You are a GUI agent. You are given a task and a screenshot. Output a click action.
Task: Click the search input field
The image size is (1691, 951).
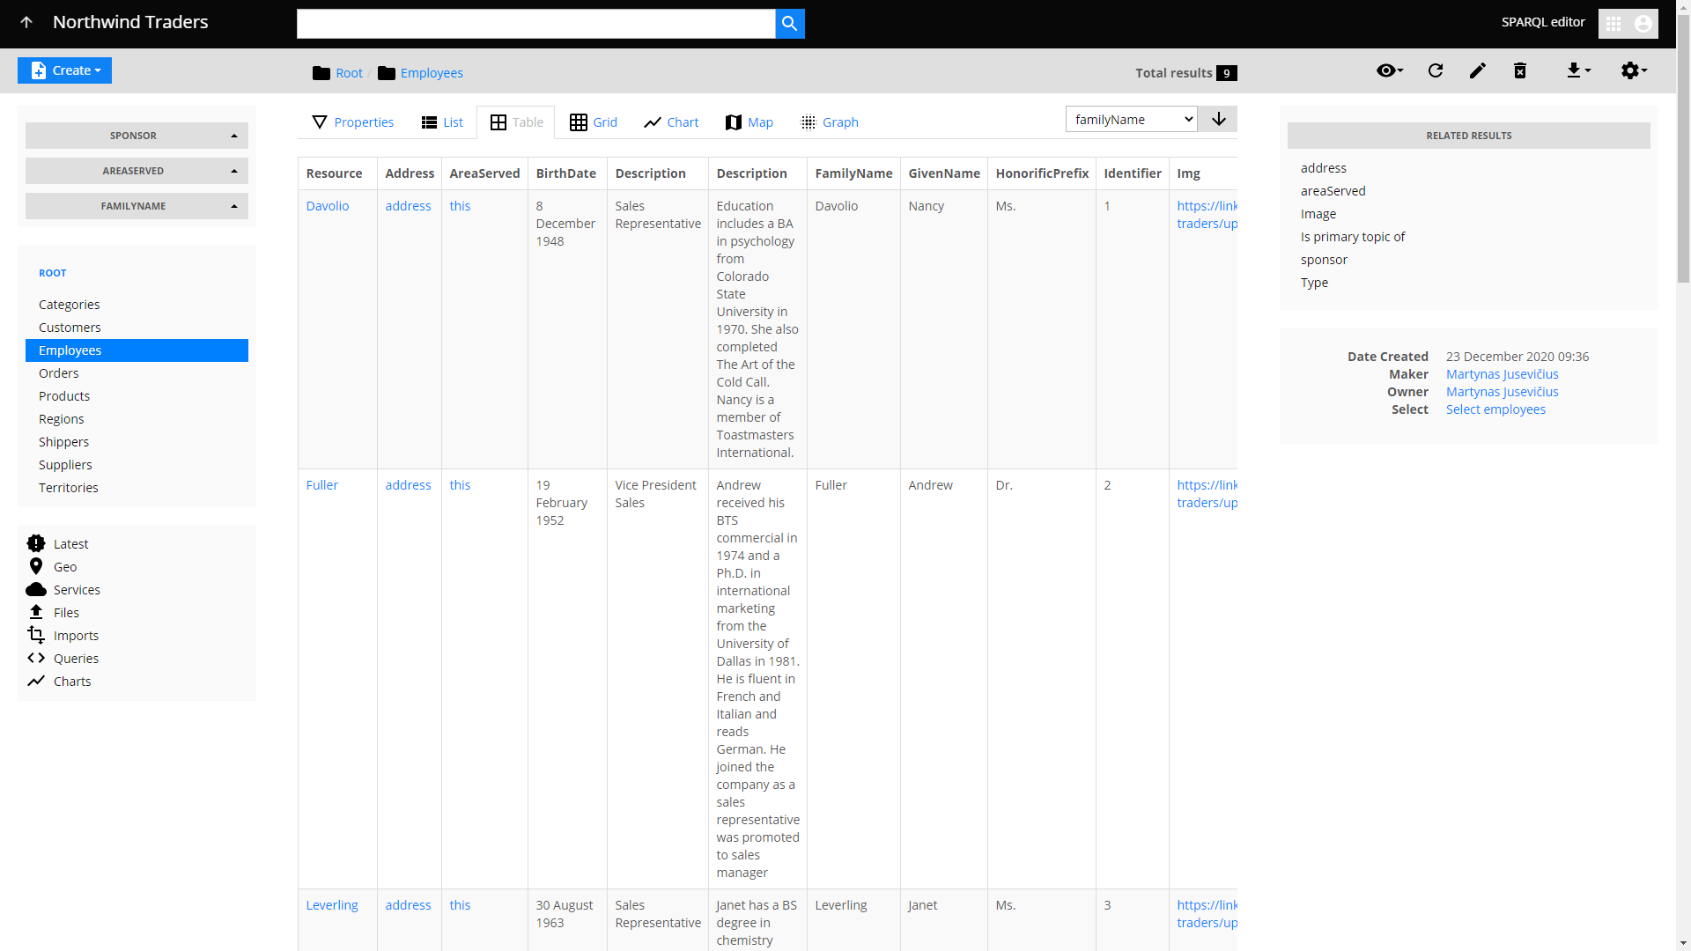coord(535,24)
